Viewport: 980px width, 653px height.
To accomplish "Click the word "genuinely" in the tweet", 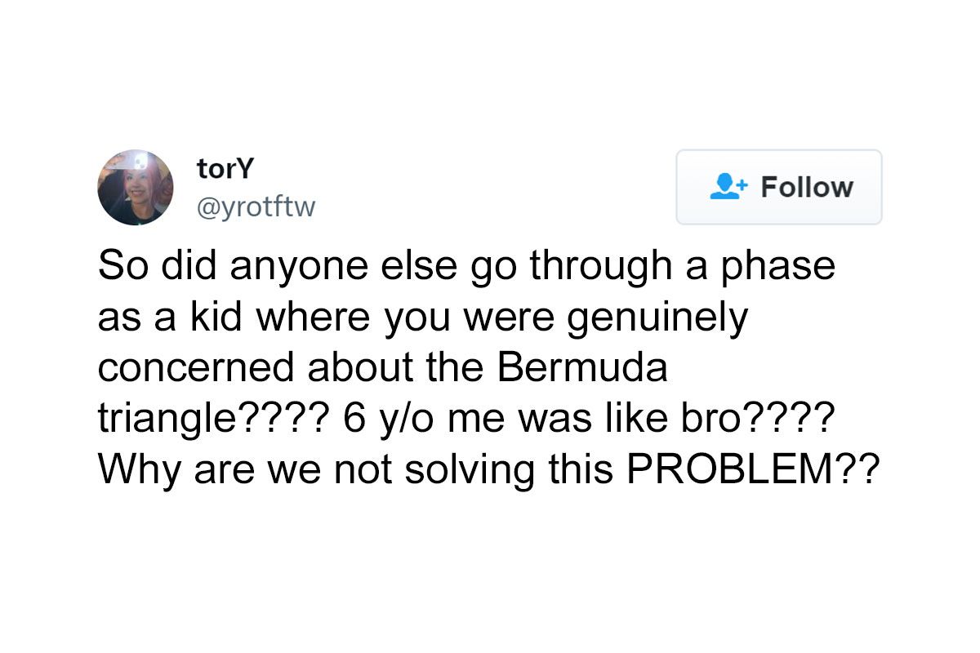I will click(x=657, y=318).
